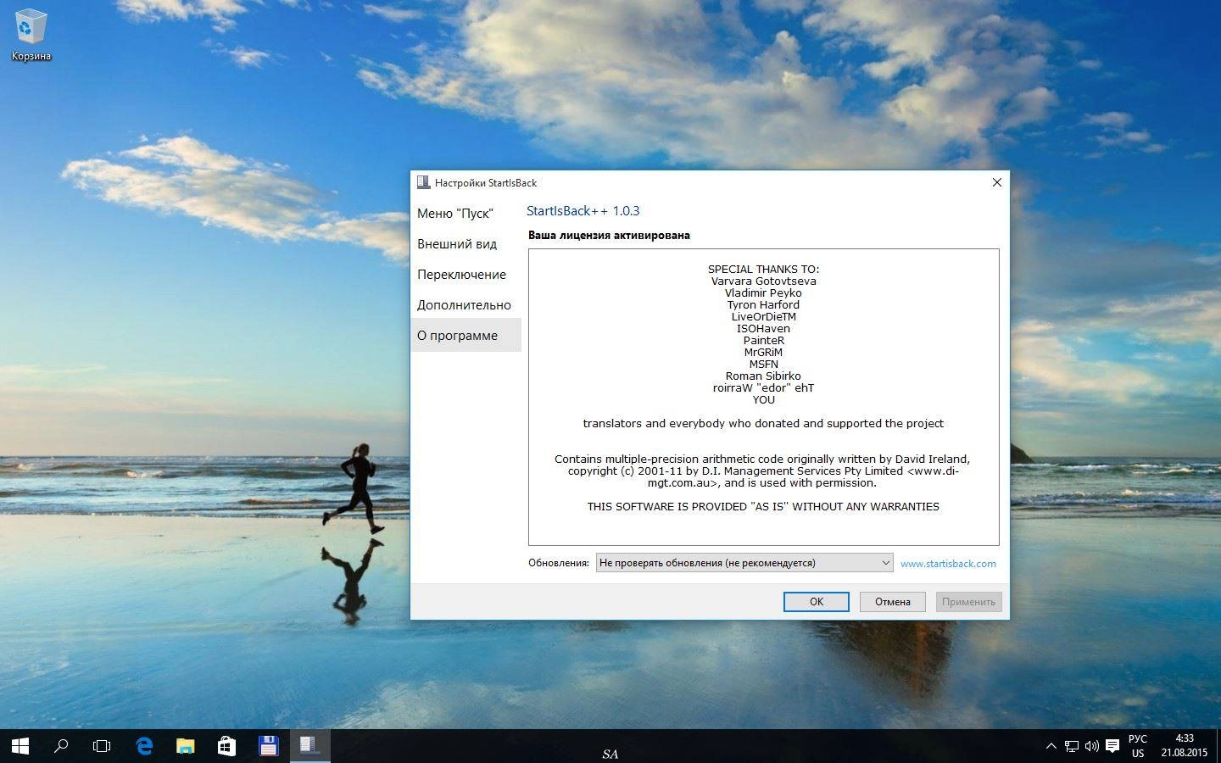Open Task View on the taskbar
This screenshot has height=763, width=1221.
pyautogui.click(x=102, y=746)
